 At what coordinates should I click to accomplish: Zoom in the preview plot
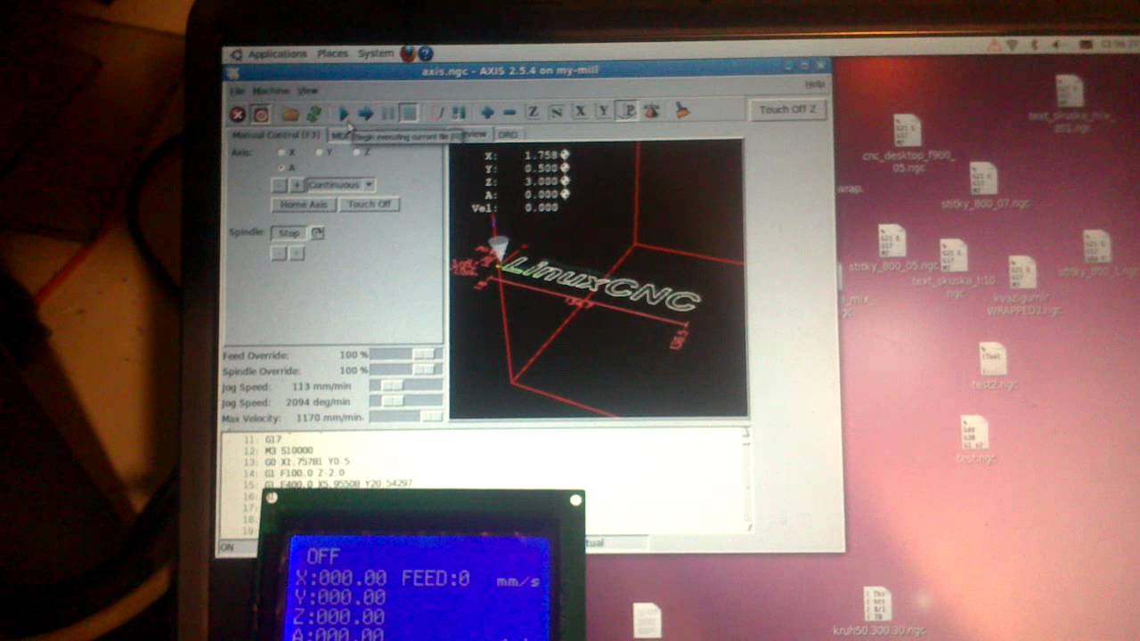487,112
